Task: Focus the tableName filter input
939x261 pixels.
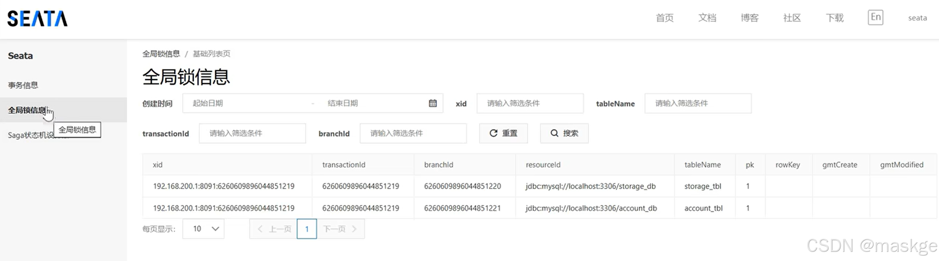Action: [x=698, y=103]
